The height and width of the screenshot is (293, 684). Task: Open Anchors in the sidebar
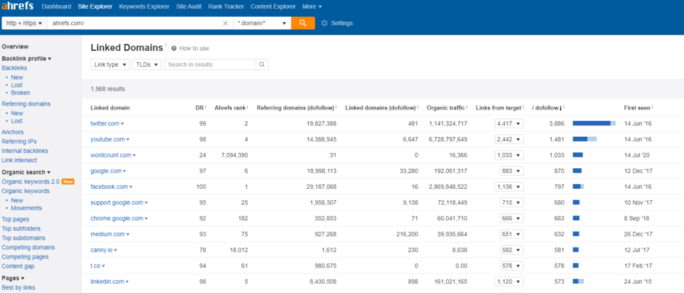click(13, 132)
